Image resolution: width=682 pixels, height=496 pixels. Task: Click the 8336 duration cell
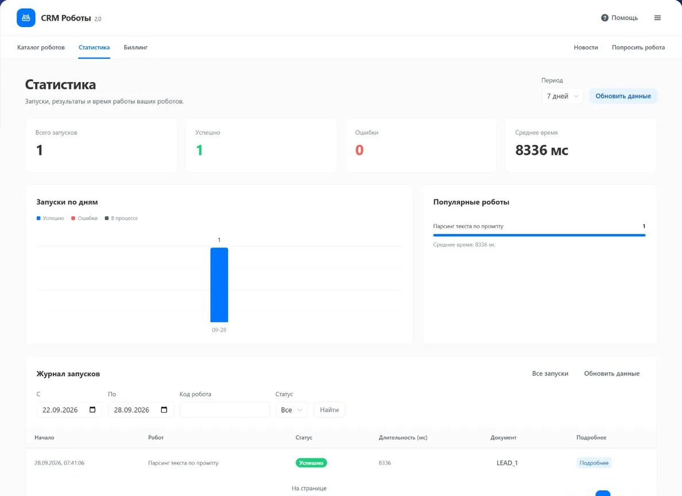(385, 463)
